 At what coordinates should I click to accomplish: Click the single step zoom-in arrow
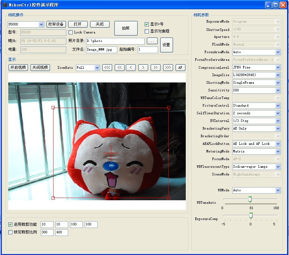(x=143, y=67)
